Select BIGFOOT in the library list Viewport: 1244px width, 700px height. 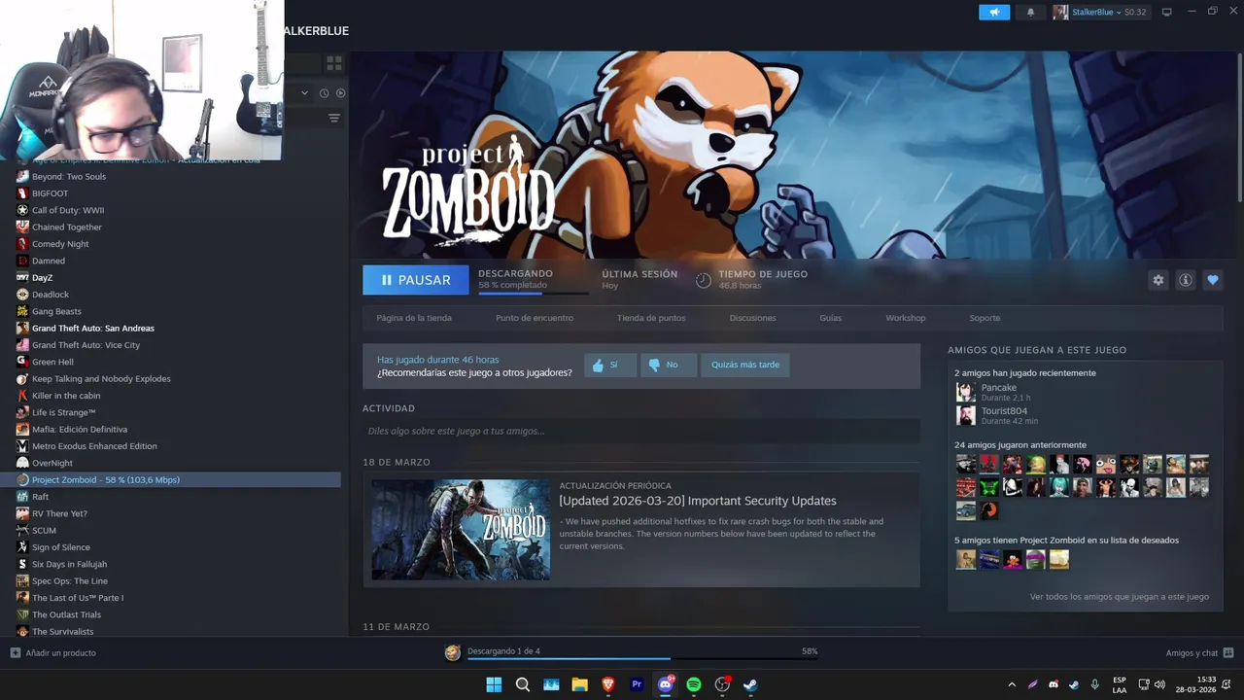[51, 193]
